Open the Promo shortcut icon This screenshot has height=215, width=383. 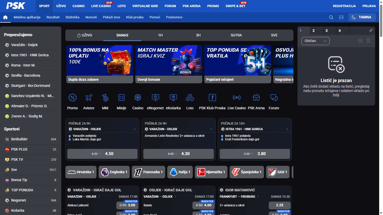[73, 98]
